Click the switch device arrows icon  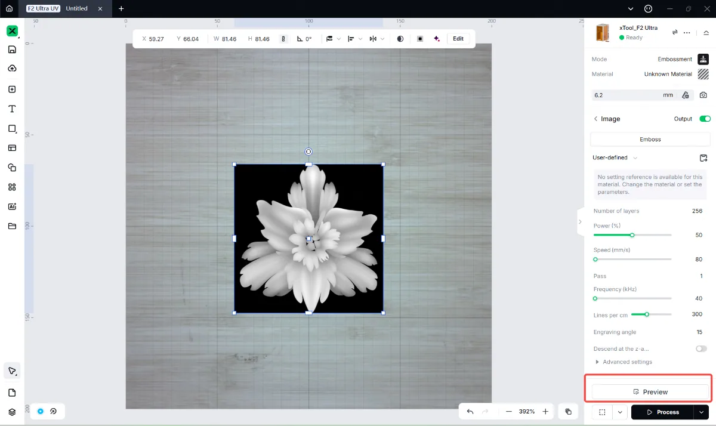click(x=675, y=32)
